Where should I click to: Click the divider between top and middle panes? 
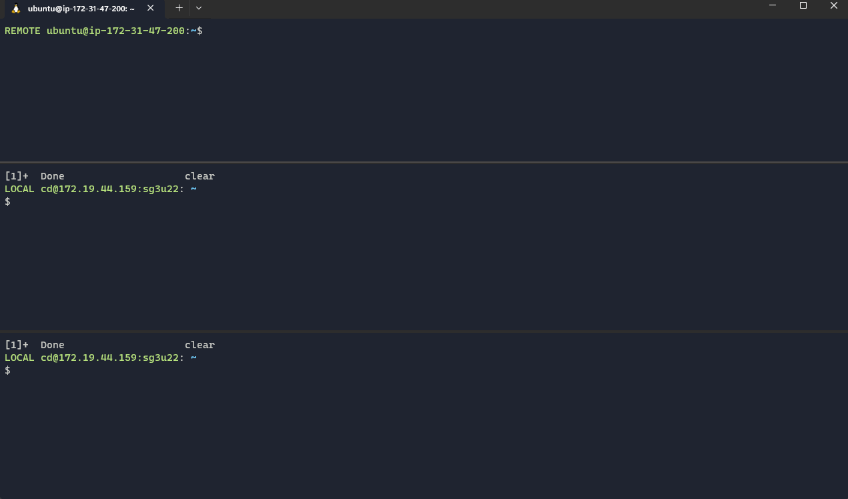pyautogui.click(x=424, y=162)
